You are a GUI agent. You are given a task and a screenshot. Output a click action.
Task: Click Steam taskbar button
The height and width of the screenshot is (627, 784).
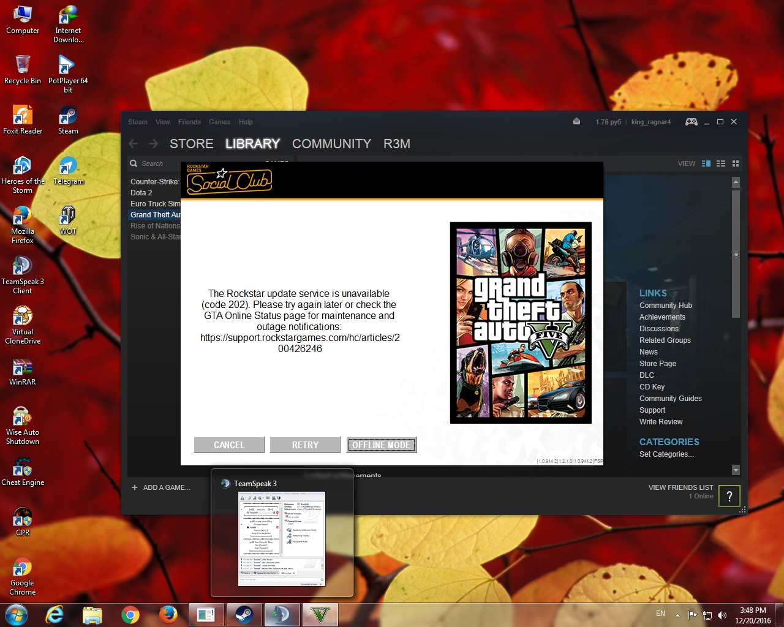(244, 615)
